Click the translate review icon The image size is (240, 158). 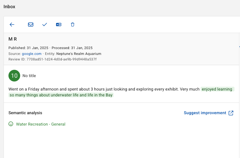click(x=59, y=25)
